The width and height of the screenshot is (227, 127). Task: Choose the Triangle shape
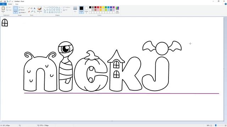pyautogui.click(x=59, y=7)
